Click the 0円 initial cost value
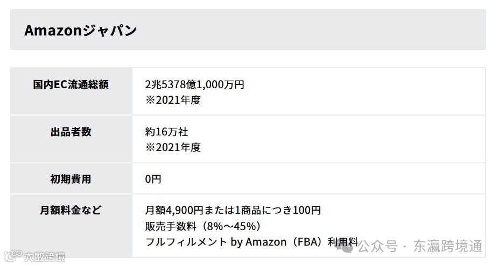498x266 pixels. click(x=153, y=179)
